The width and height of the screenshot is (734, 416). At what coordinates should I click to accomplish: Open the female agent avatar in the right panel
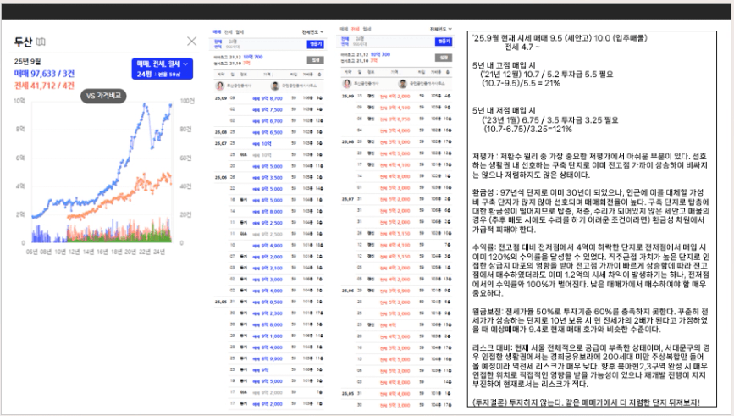[x=347, y=84]
